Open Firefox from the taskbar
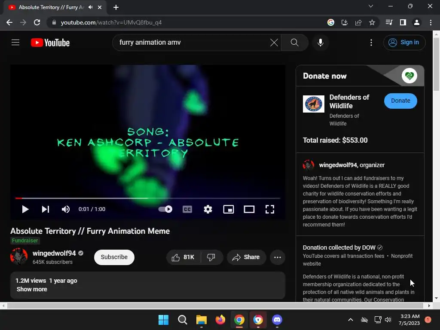 220,320
